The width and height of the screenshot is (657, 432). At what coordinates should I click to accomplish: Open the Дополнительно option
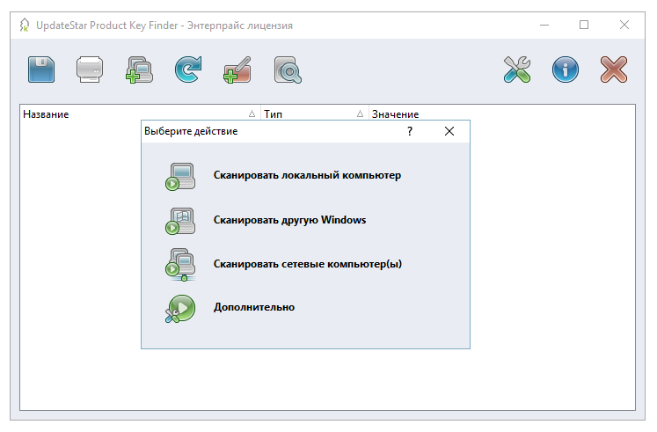tap(254, 307)
